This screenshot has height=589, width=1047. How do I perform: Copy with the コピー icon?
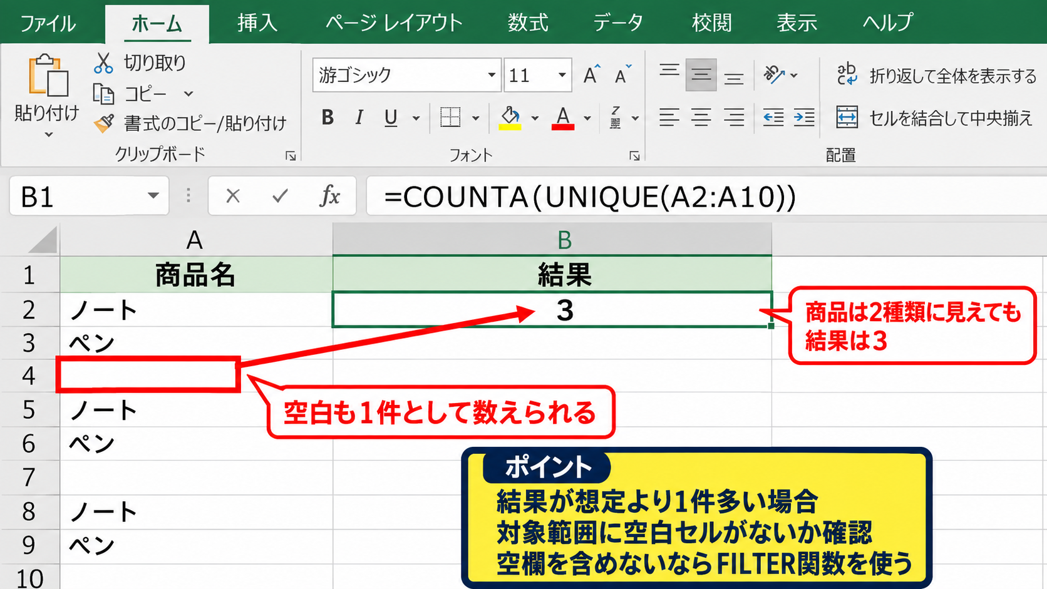[x=103, y=94]
